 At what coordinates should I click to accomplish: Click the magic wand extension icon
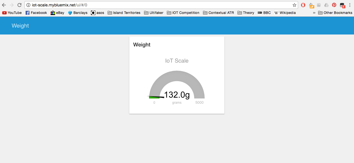tap(319, 5)
